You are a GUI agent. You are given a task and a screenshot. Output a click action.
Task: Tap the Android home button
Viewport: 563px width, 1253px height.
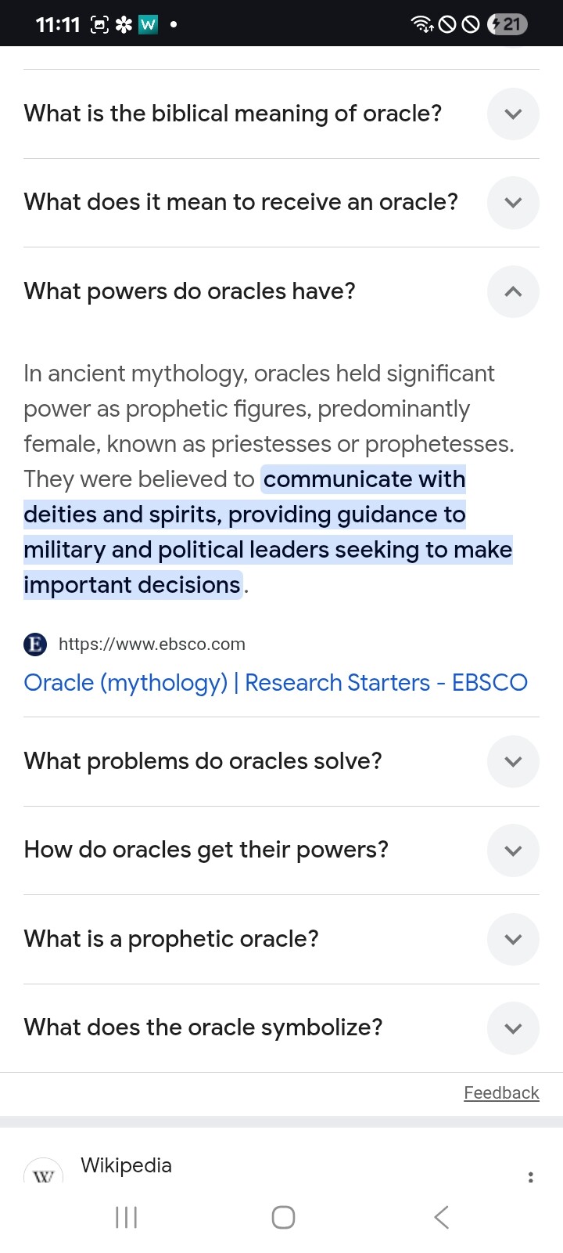click(283, 1217)
